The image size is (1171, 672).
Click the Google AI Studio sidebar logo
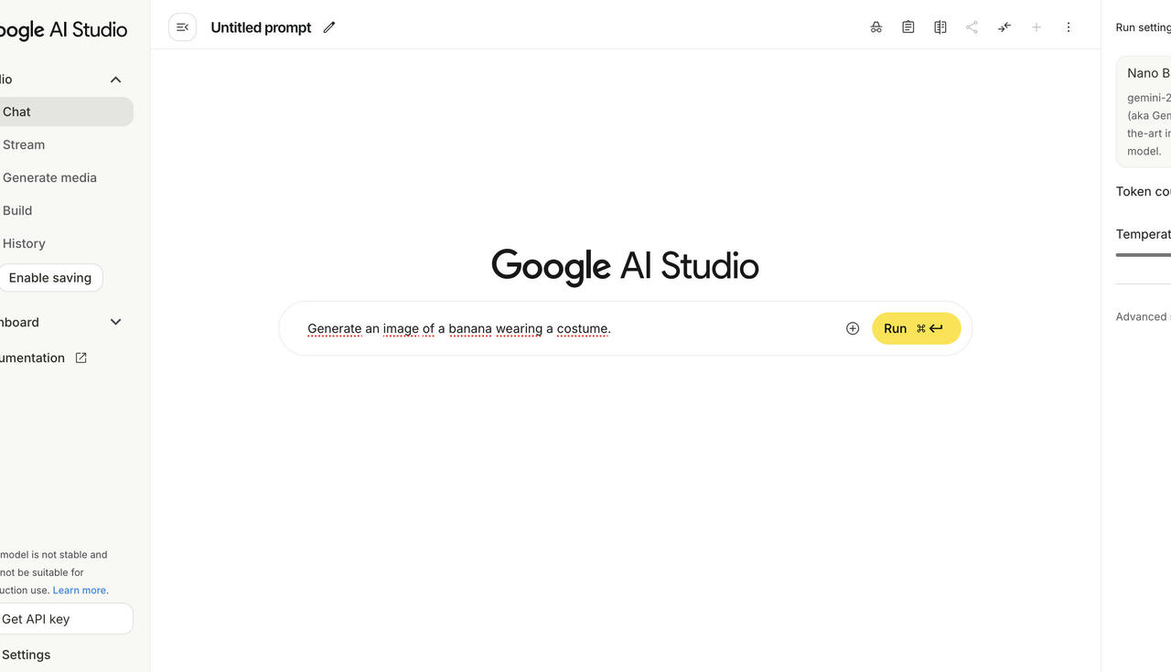coord(63,29)
